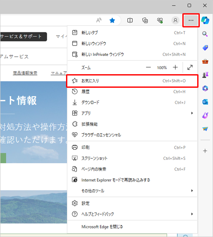
Task: Maximize the Edge window
Action: (189, 6)
